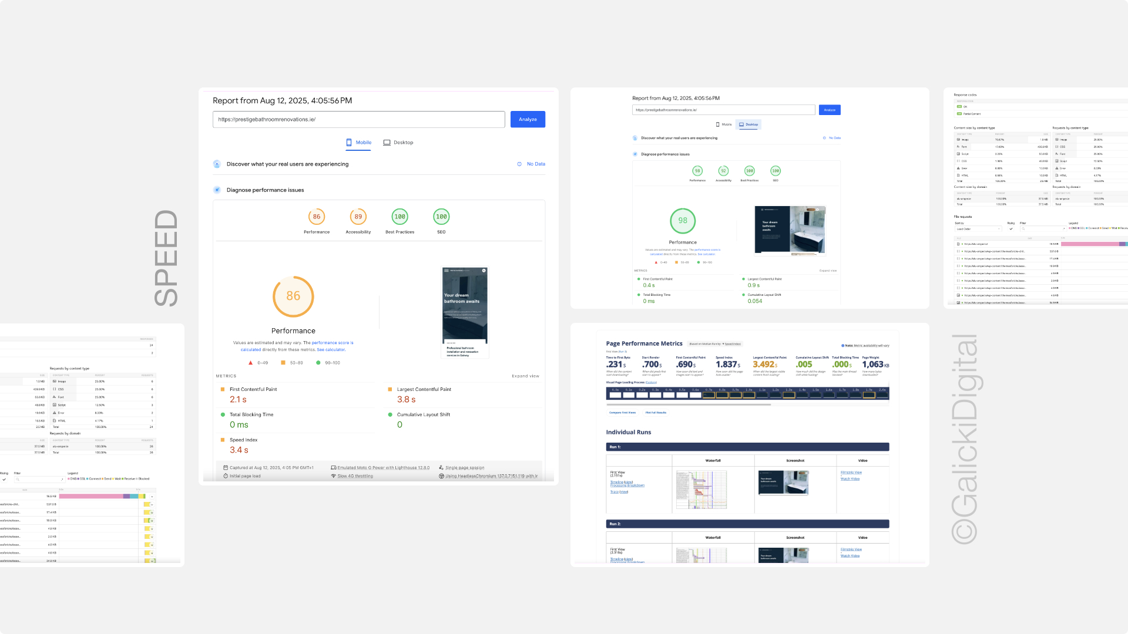The image size is (1128, 634).
Task: Click the URL field in the desktop report
Action: (x=723, y=110)
